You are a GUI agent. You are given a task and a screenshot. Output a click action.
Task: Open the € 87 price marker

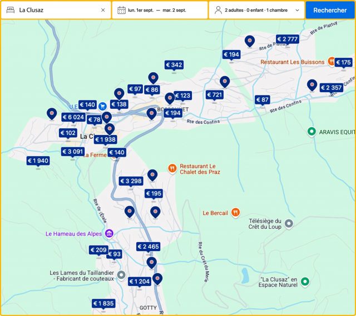click(262, 100)
